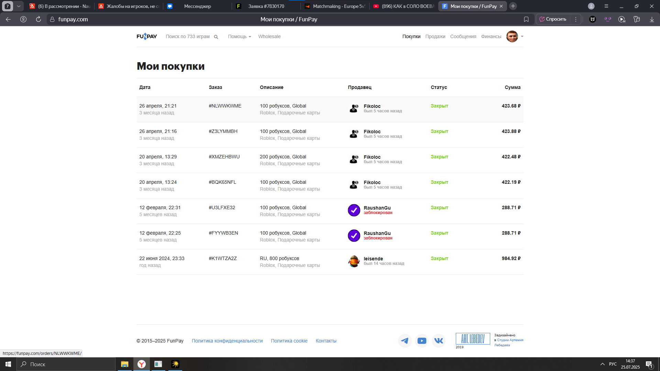Switch to the Заявка #7830170 tab
The height and width of the screenshot is (371, 660).
click(x=266, y=6)
